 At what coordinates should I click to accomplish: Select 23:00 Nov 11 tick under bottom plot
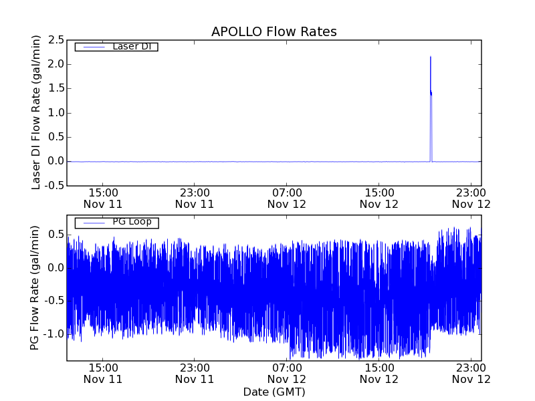coord(194,373)
